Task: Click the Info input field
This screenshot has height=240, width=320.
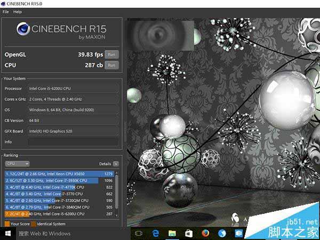Action: (73, 142)
